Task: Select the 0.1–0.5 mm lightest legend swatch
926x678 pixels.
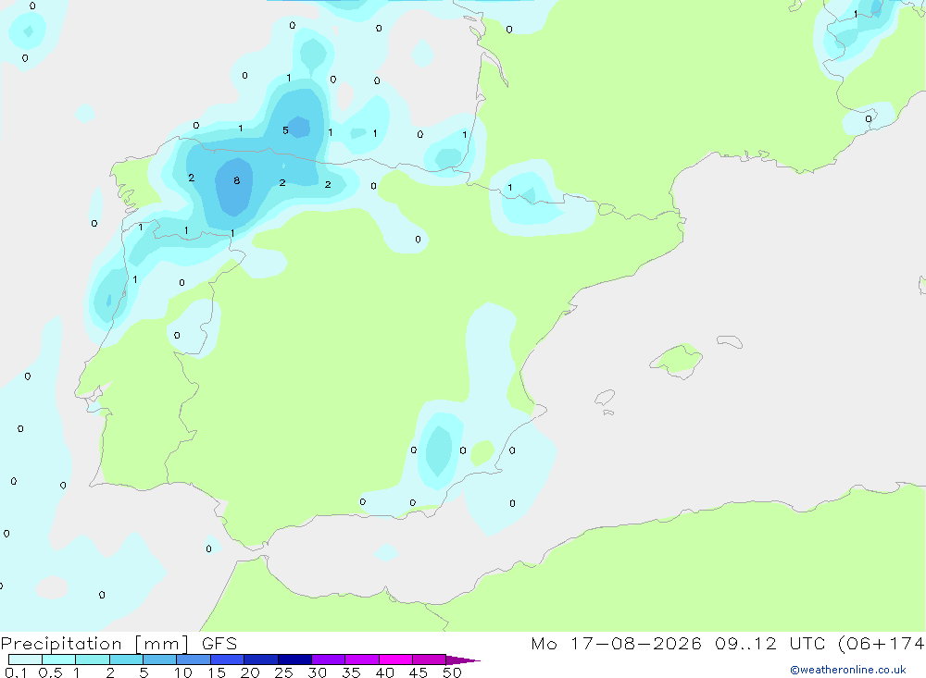Action: point(25,660)
